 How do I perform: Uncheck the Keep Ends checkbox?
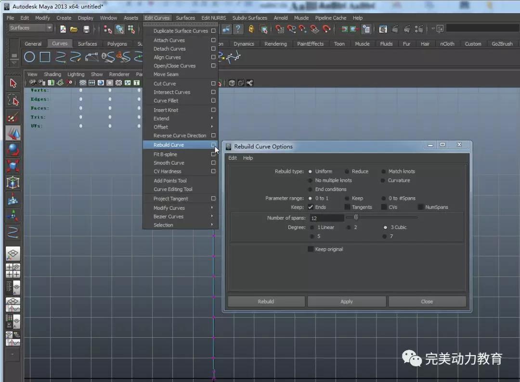pos(311,207)
